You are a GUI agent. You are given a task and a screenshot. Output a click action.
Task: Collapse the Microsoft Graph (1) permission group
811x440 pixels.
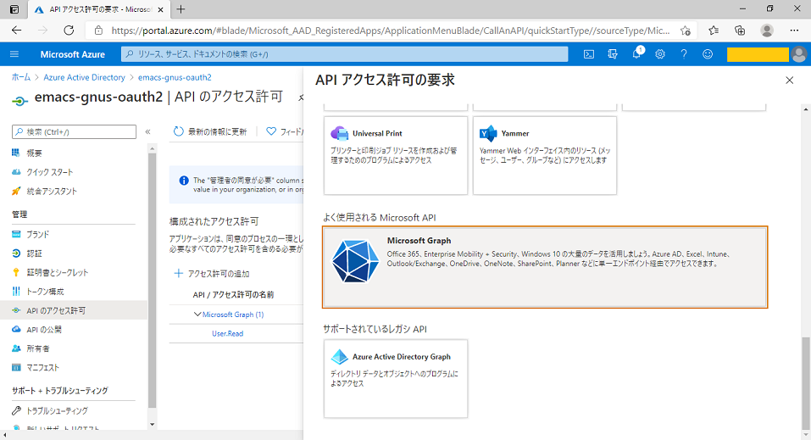(197, 315)
